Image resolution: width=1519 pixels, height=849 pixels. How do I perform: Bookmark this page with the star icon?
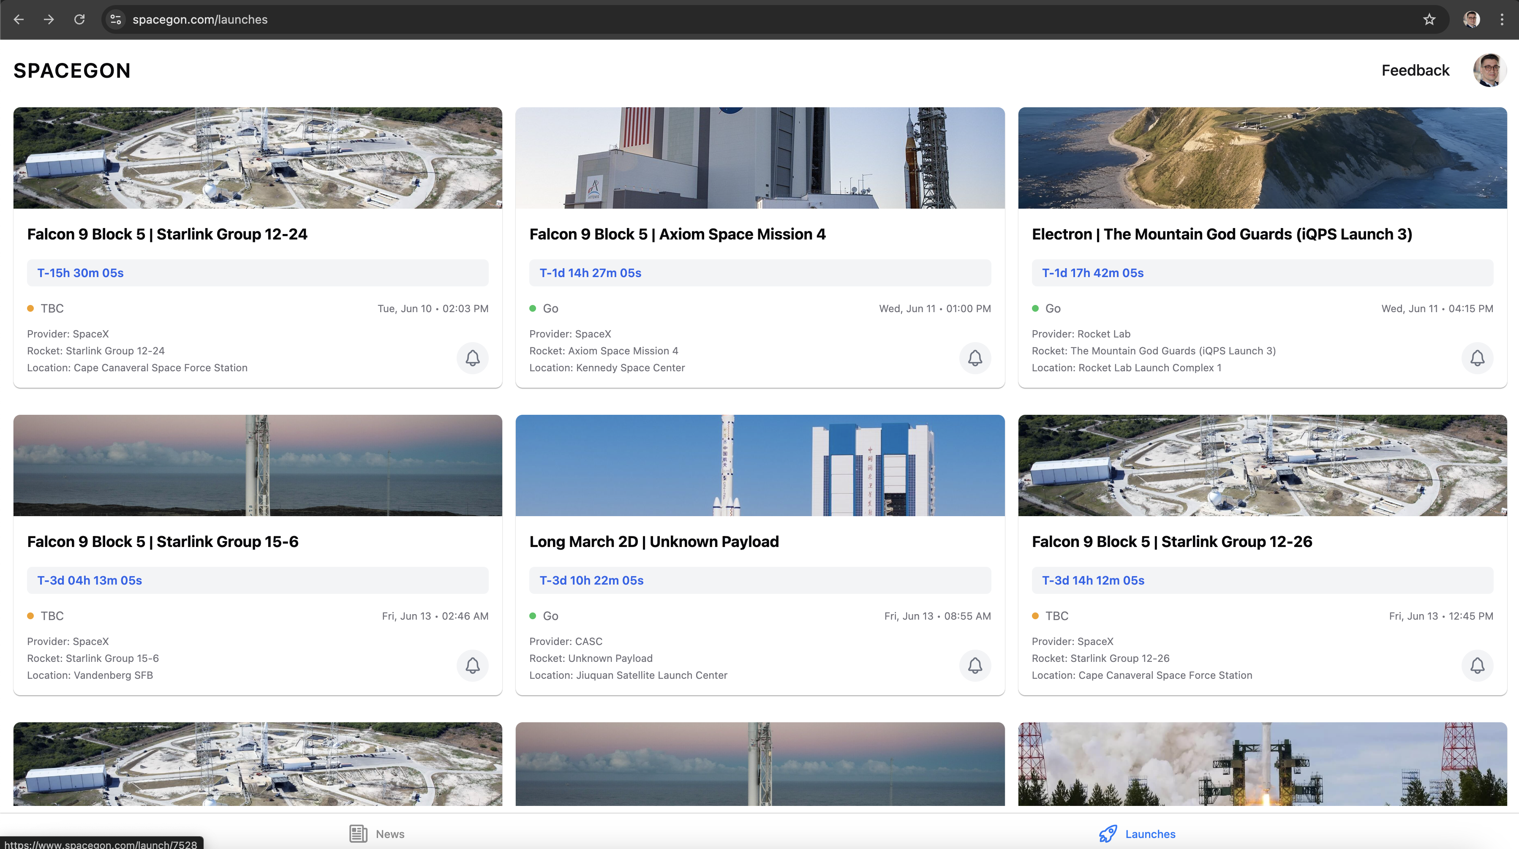click(x=1429, y=19)
